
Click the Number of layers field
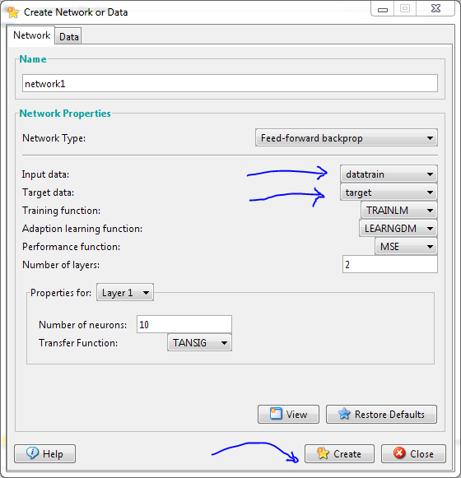(390, 264)
